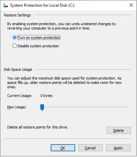Click the "Turn on system protection" label text

pos(39,38)
